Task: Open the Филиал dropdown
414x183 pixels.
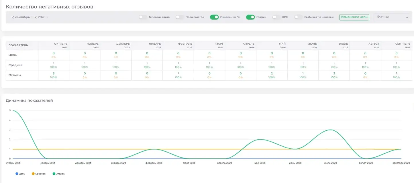Action: tap(392, 17)
